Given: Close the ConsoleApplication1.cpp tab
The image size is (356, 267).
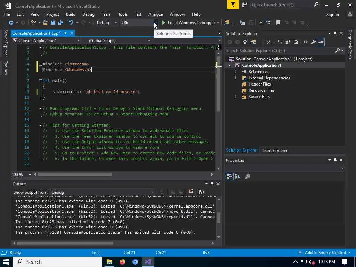Looking at the screenshot, I should click(x=72, y=33).
